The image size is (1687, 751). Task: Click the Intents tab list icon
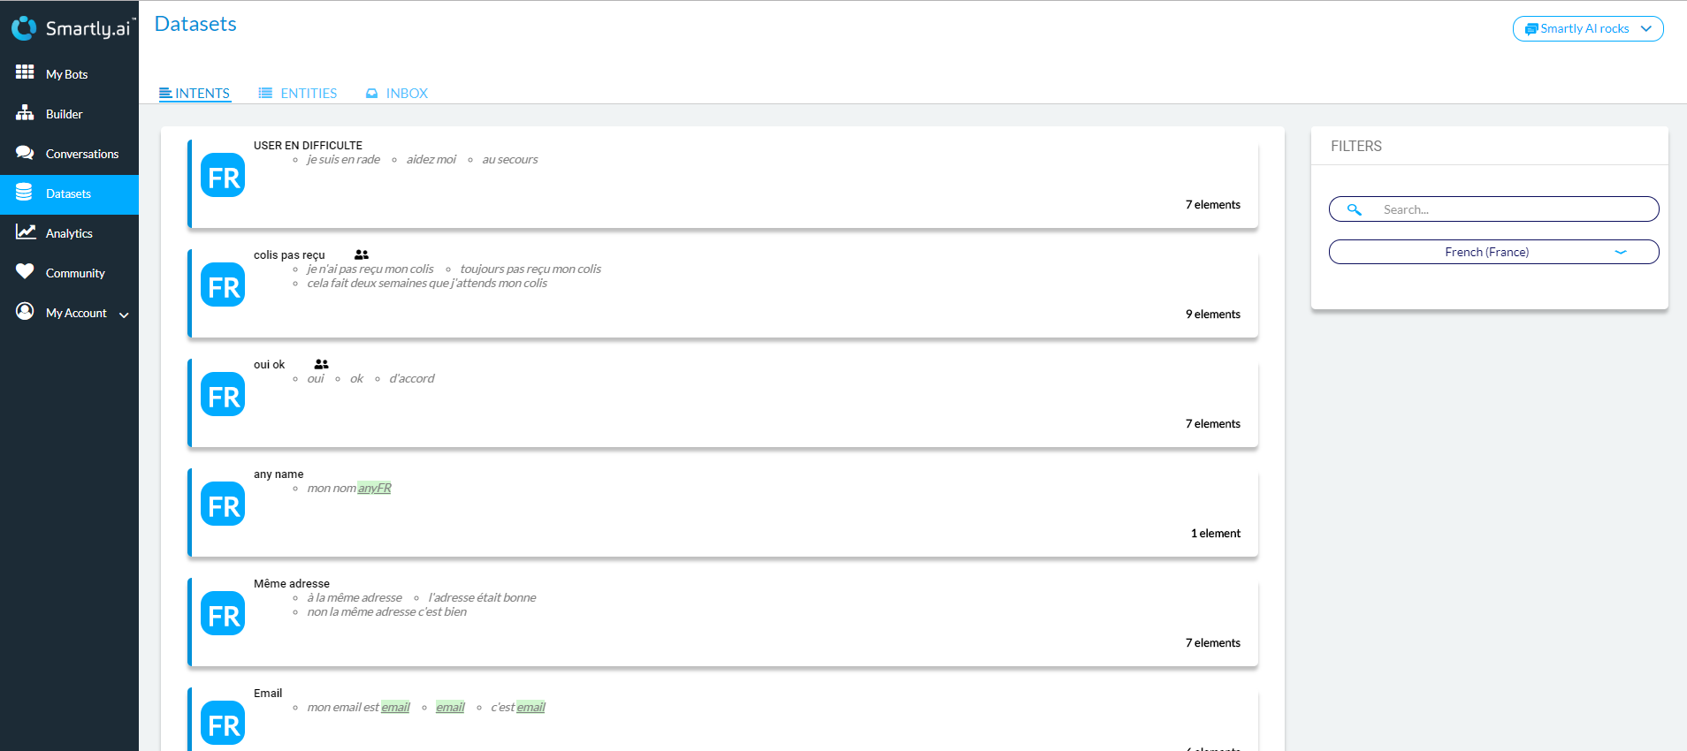pyautogui.click(x=165, y=93)
